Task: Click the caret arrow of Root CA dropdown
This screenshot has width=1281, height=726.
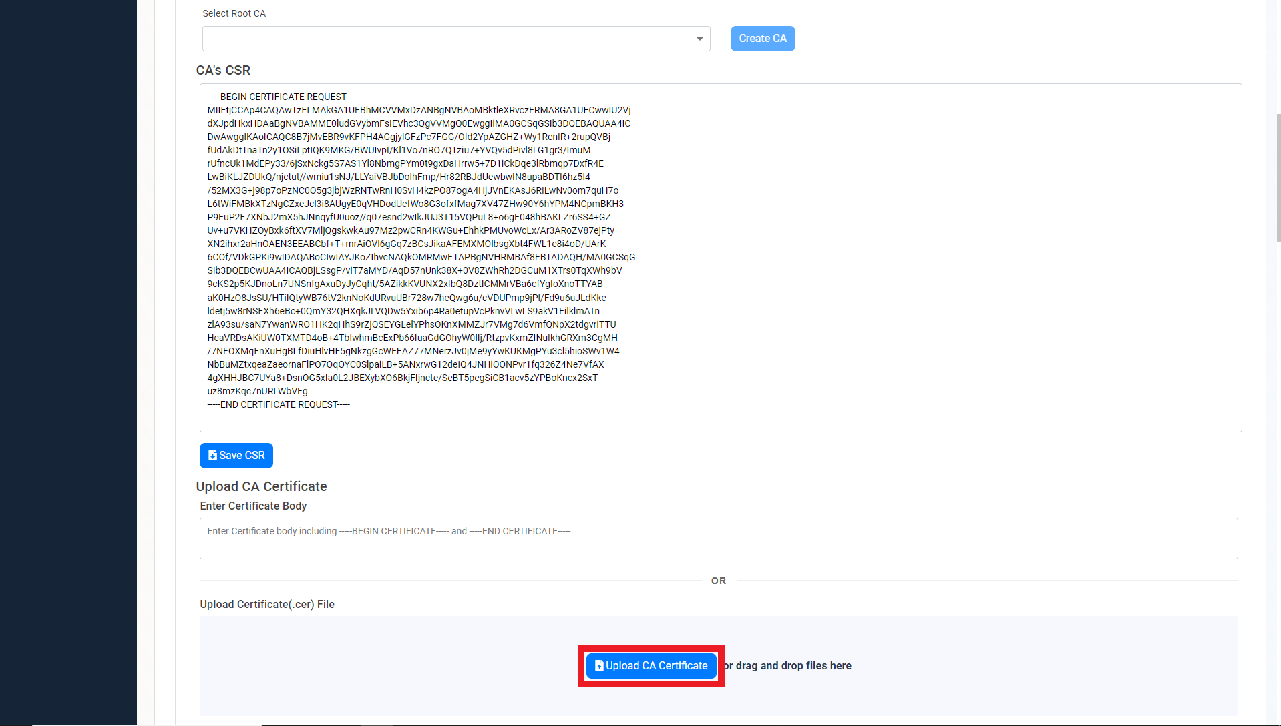Action: (700, 39)
